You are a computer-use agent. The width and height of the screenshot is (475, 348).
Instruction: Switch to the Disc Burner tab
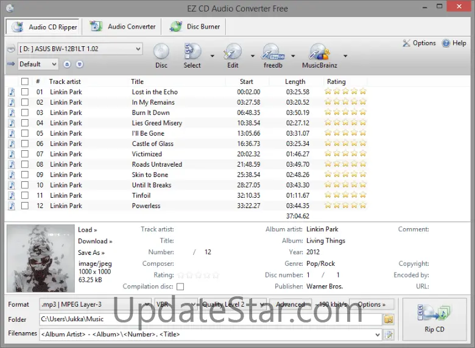coord(194,27)
